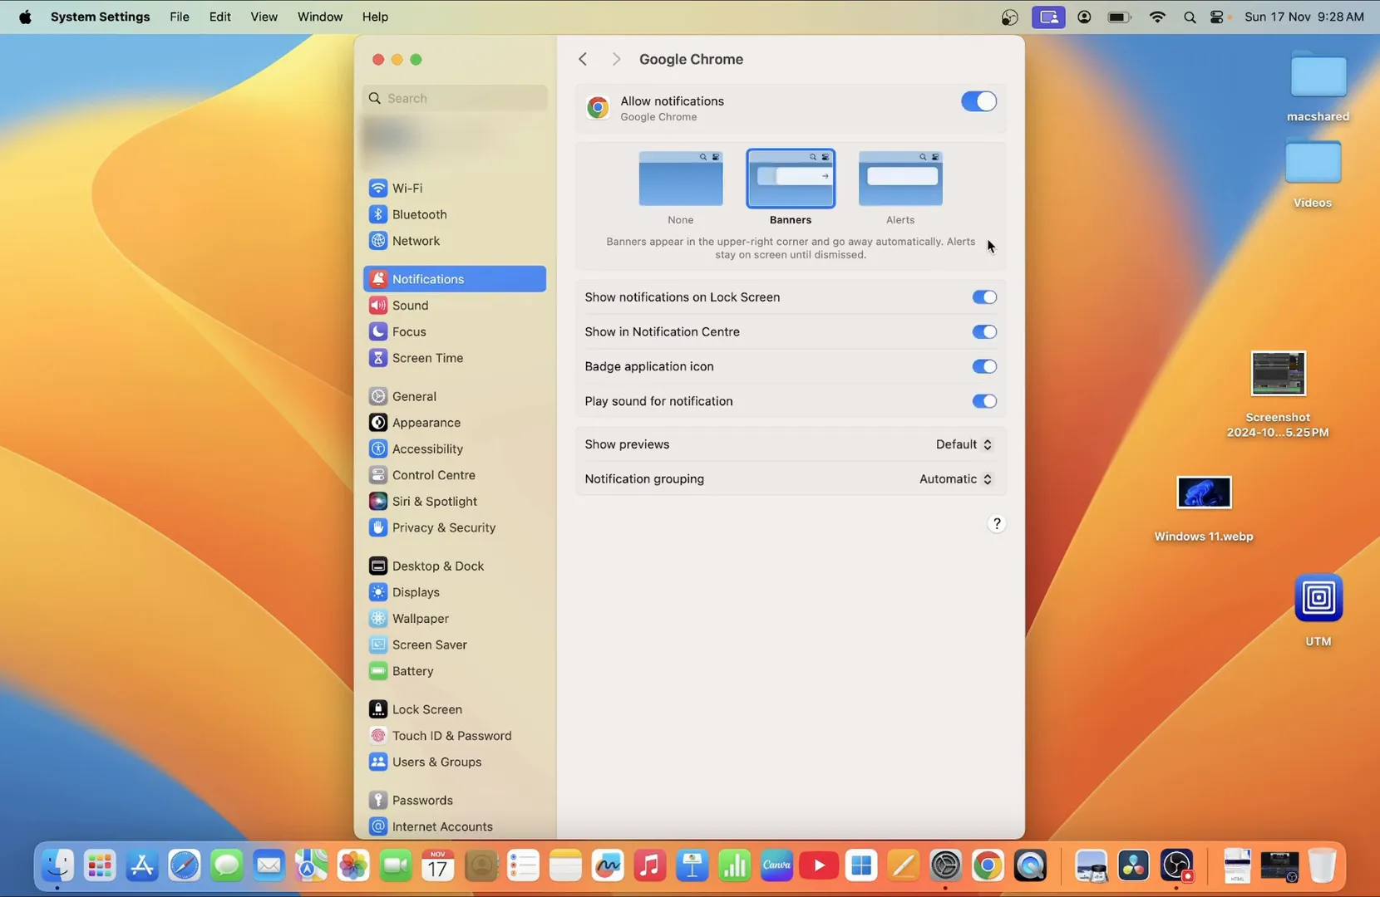The height and width of the screenshot is (897, 1380).
Task: Select the Screenshot file thumbnail on desktop
Action: (1278, 374)
